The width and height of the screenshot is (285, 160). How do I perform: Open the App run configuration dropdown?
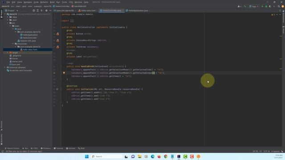(x=254, y=6)
